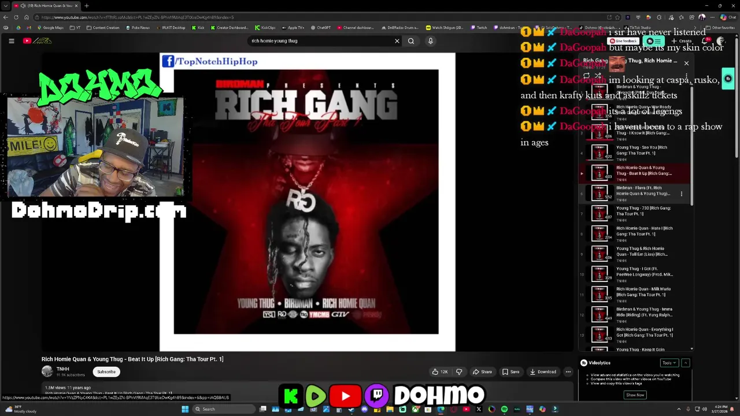Image resolution: width=740 pixels, height=416 pixels.
Task: Close the Rich Homie Quan browser tab
Action: click(x=77, y=6)
